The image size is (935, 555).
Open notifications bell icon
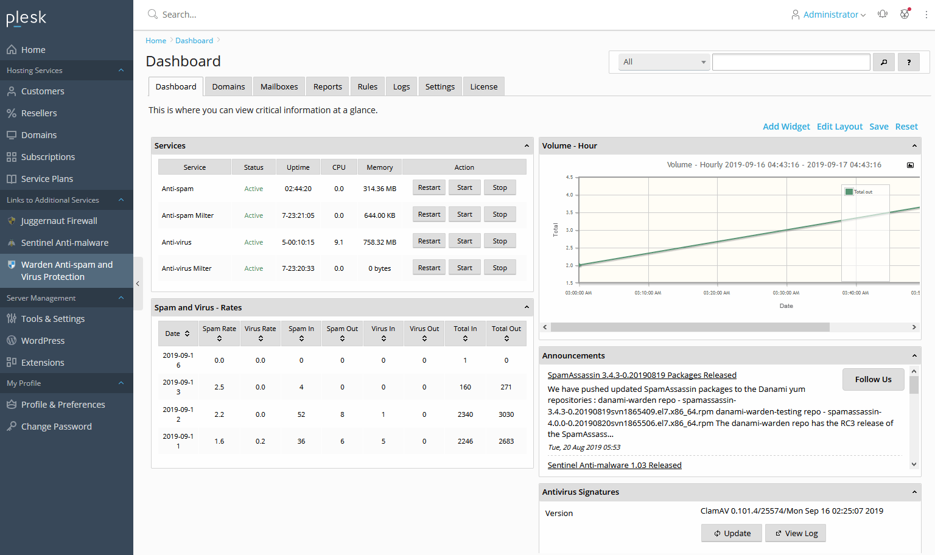tap(883, 14)
